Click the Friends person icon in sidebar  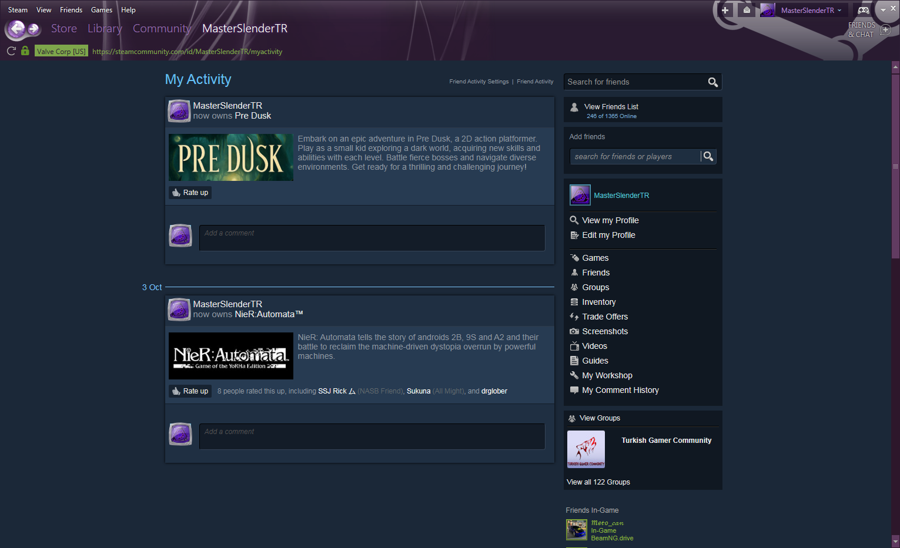575,273
